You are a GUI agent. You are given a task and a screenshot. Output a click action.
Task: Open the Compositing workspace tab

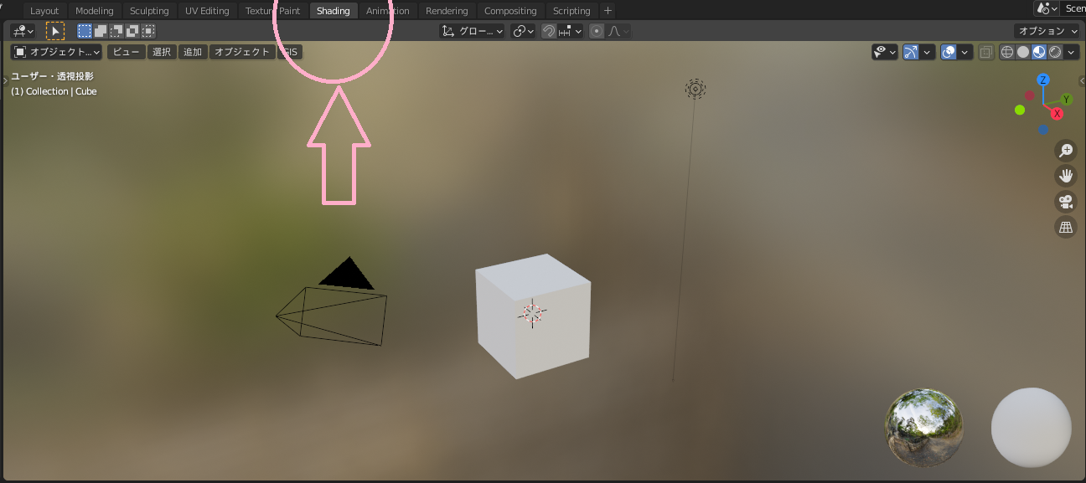tap(510, 10)
